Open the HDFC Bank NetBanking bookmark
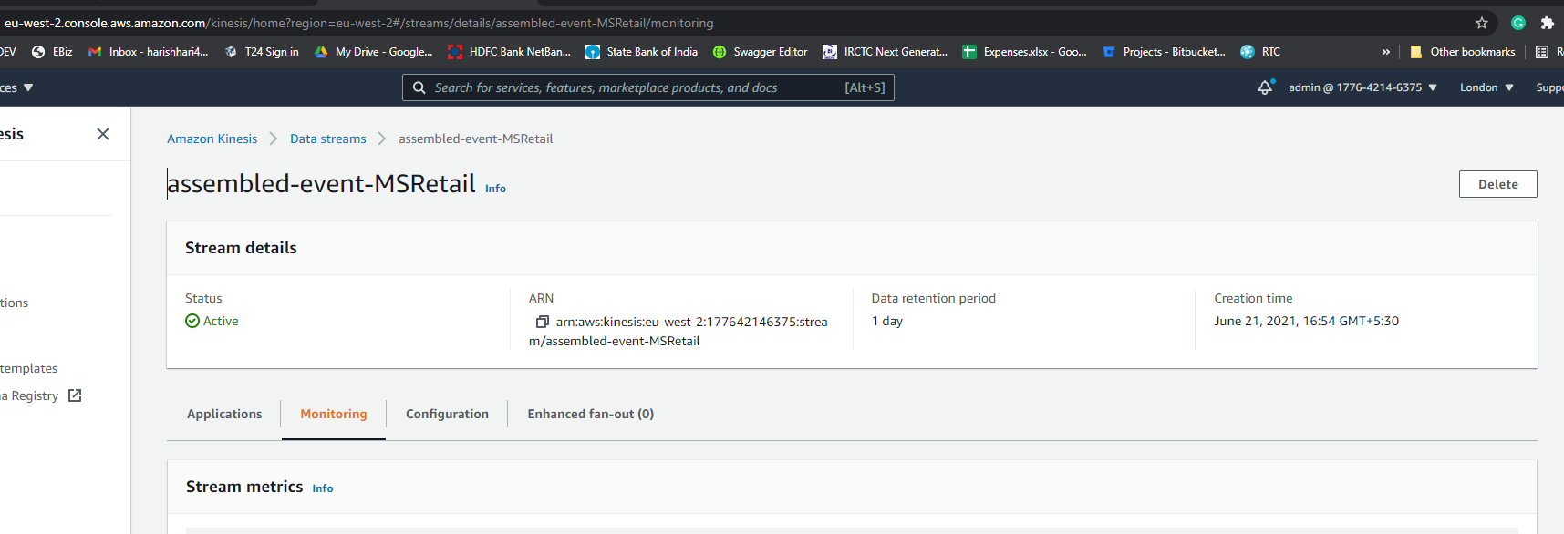1564x534 pixels. click(x=509, y=52)
